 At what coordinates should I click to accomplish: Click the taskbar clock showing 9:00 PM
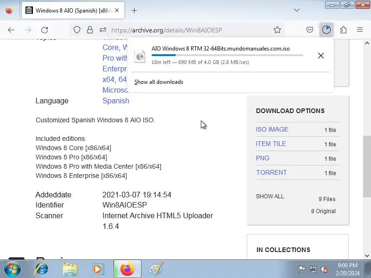pos(347,269)
